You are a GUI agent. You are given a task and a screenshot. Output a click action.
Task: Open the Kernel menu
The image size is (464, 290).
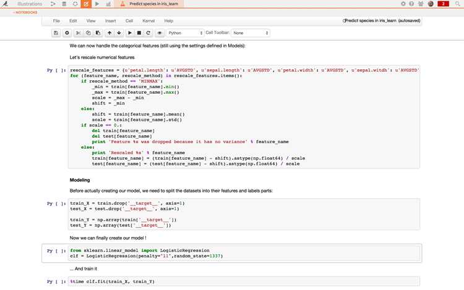coord(148,20)
